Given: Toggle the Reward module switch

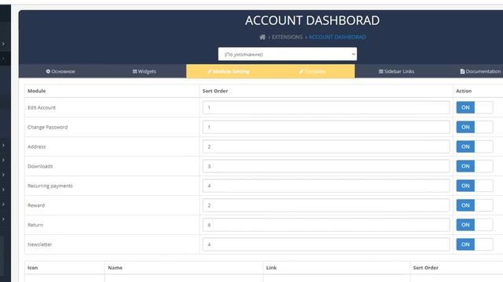Looking at the screenshot, I should click(475, 205).
